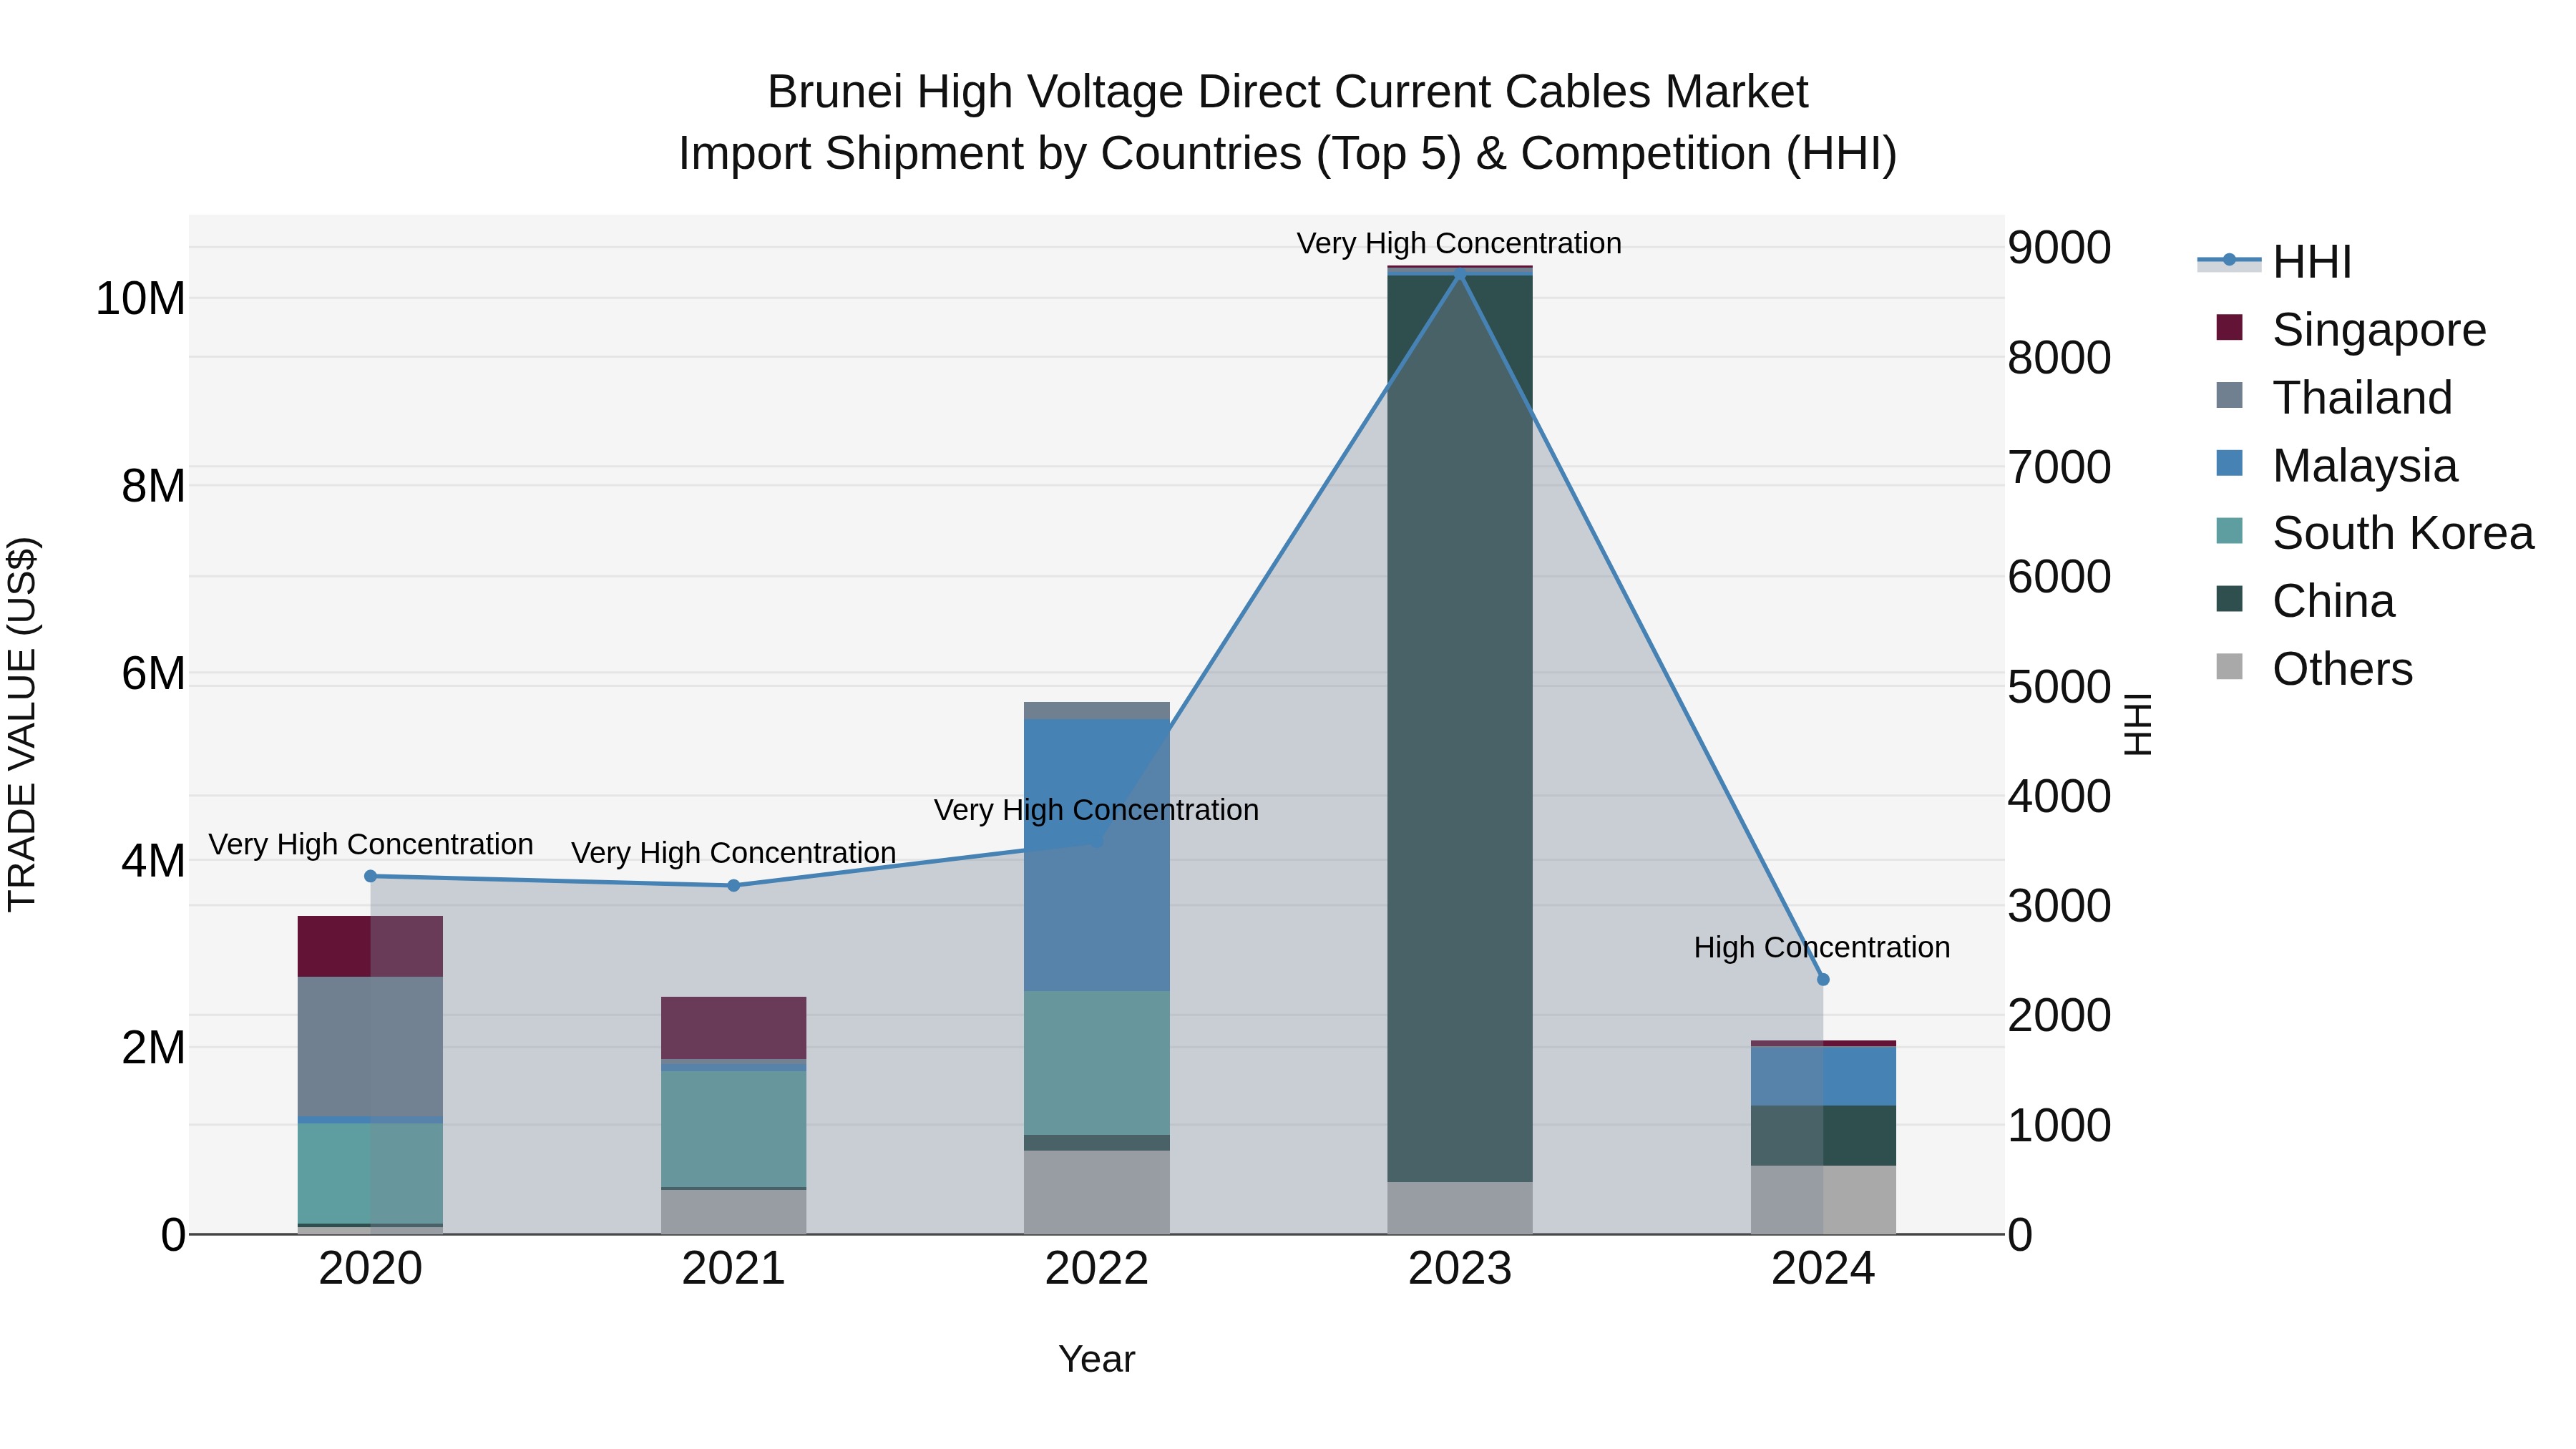Click the 'Import Shipment by Countries' subtitle line

(1288, 154)
